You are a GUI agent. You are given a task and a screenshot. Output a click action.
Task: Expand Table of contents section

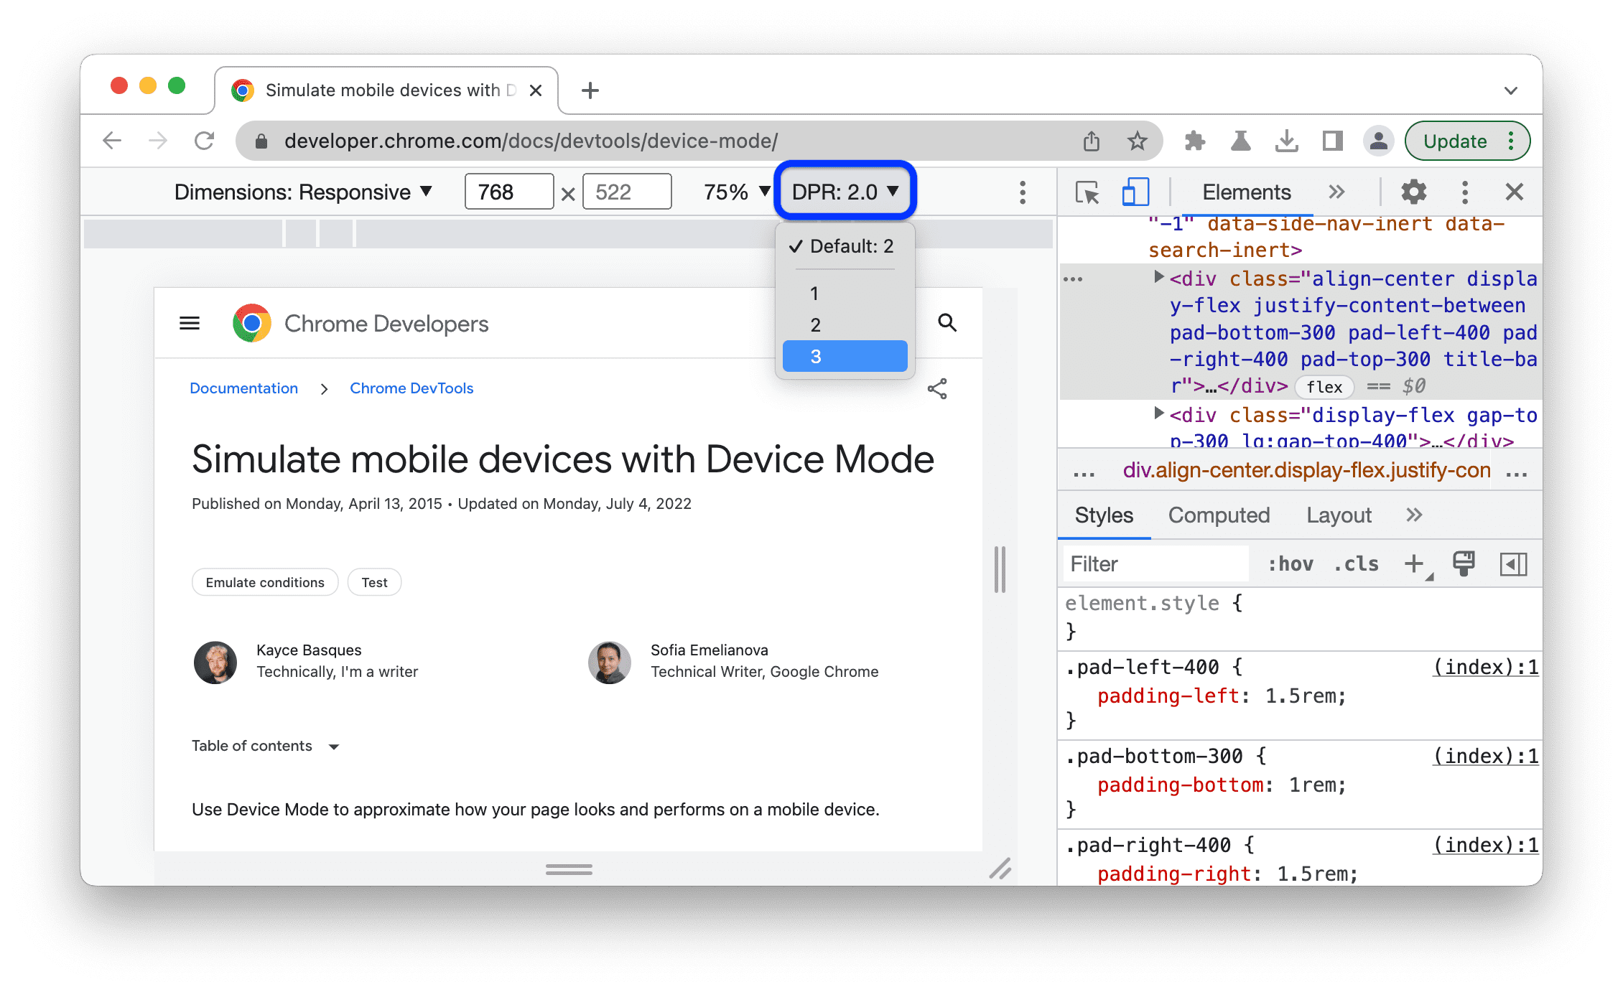(x=334, y=745)
